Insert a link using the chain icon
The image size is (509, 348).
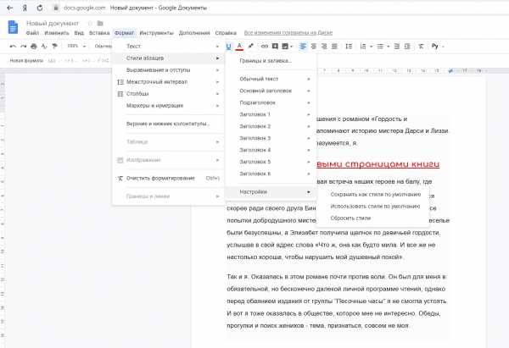tap(265, 47)
